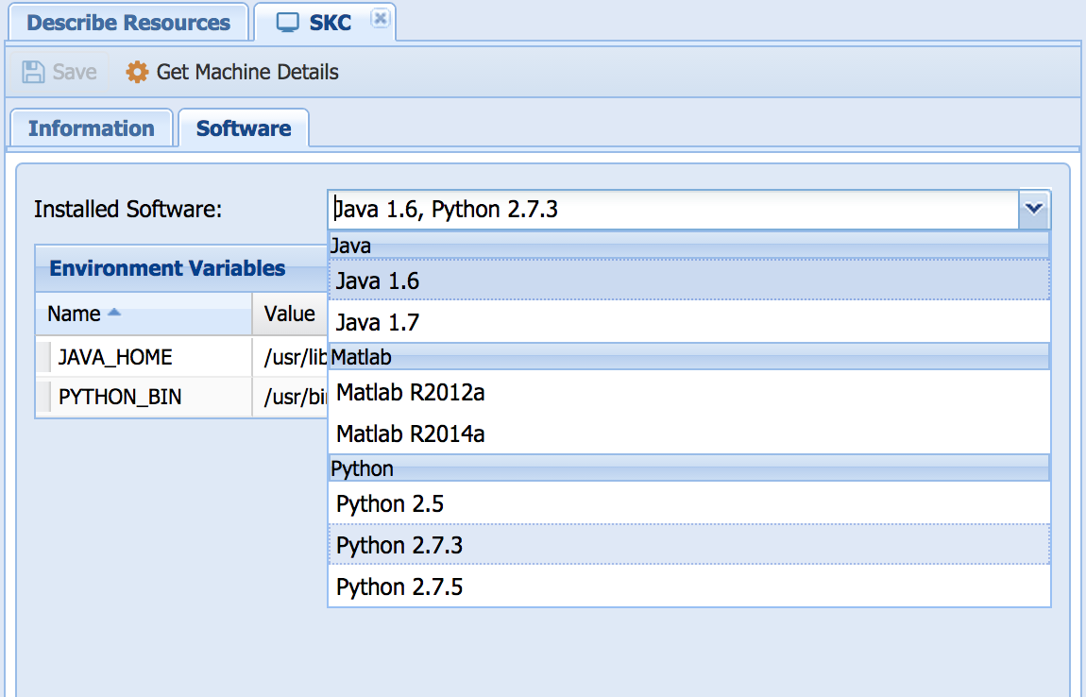Collapse the Installed Software dropdown arrow
The width and height of the screenshot is (1086, 697).
(x=1035, y=209)
